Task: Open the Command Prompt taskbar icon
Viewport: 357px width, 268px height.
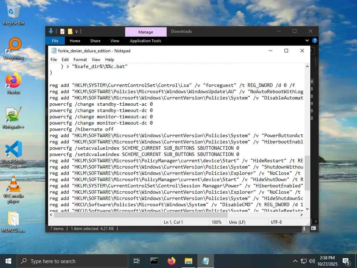Action: [x=154, y=261]
